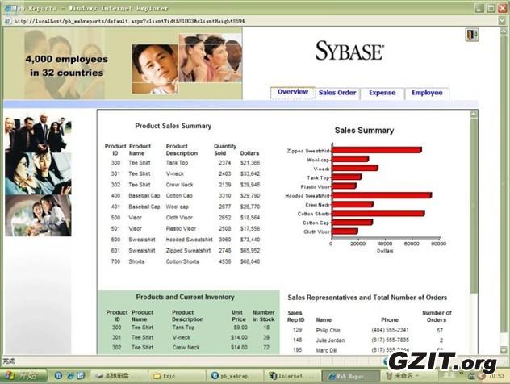This screenshot has height=384, width=510.
Task: Click the browser page scroll-up arrow
Action: pos(504,31)
